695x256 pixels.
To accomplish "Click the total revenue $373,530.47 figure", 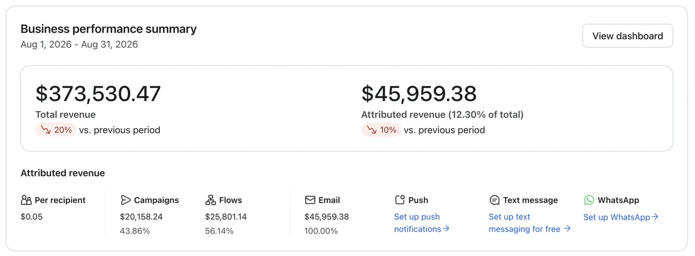I will [x=98, y=94].
